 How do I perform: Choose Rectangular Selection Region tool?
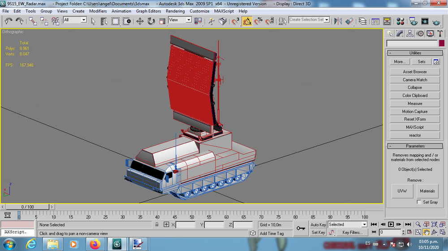pos(116,21)
